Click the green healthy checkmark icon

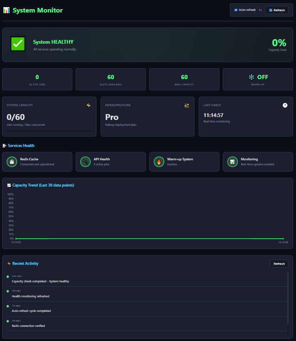pos(18,44)
